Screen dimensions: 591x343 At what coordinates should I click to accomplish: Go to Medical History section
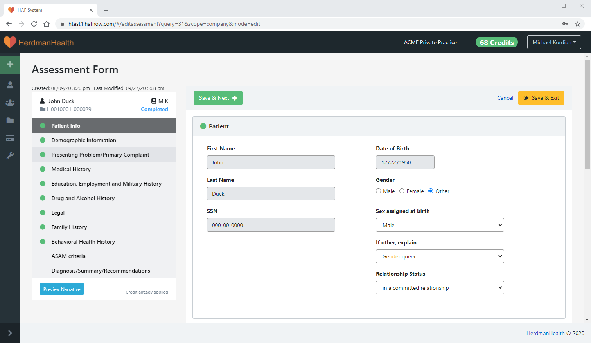[x=71, y=169]
